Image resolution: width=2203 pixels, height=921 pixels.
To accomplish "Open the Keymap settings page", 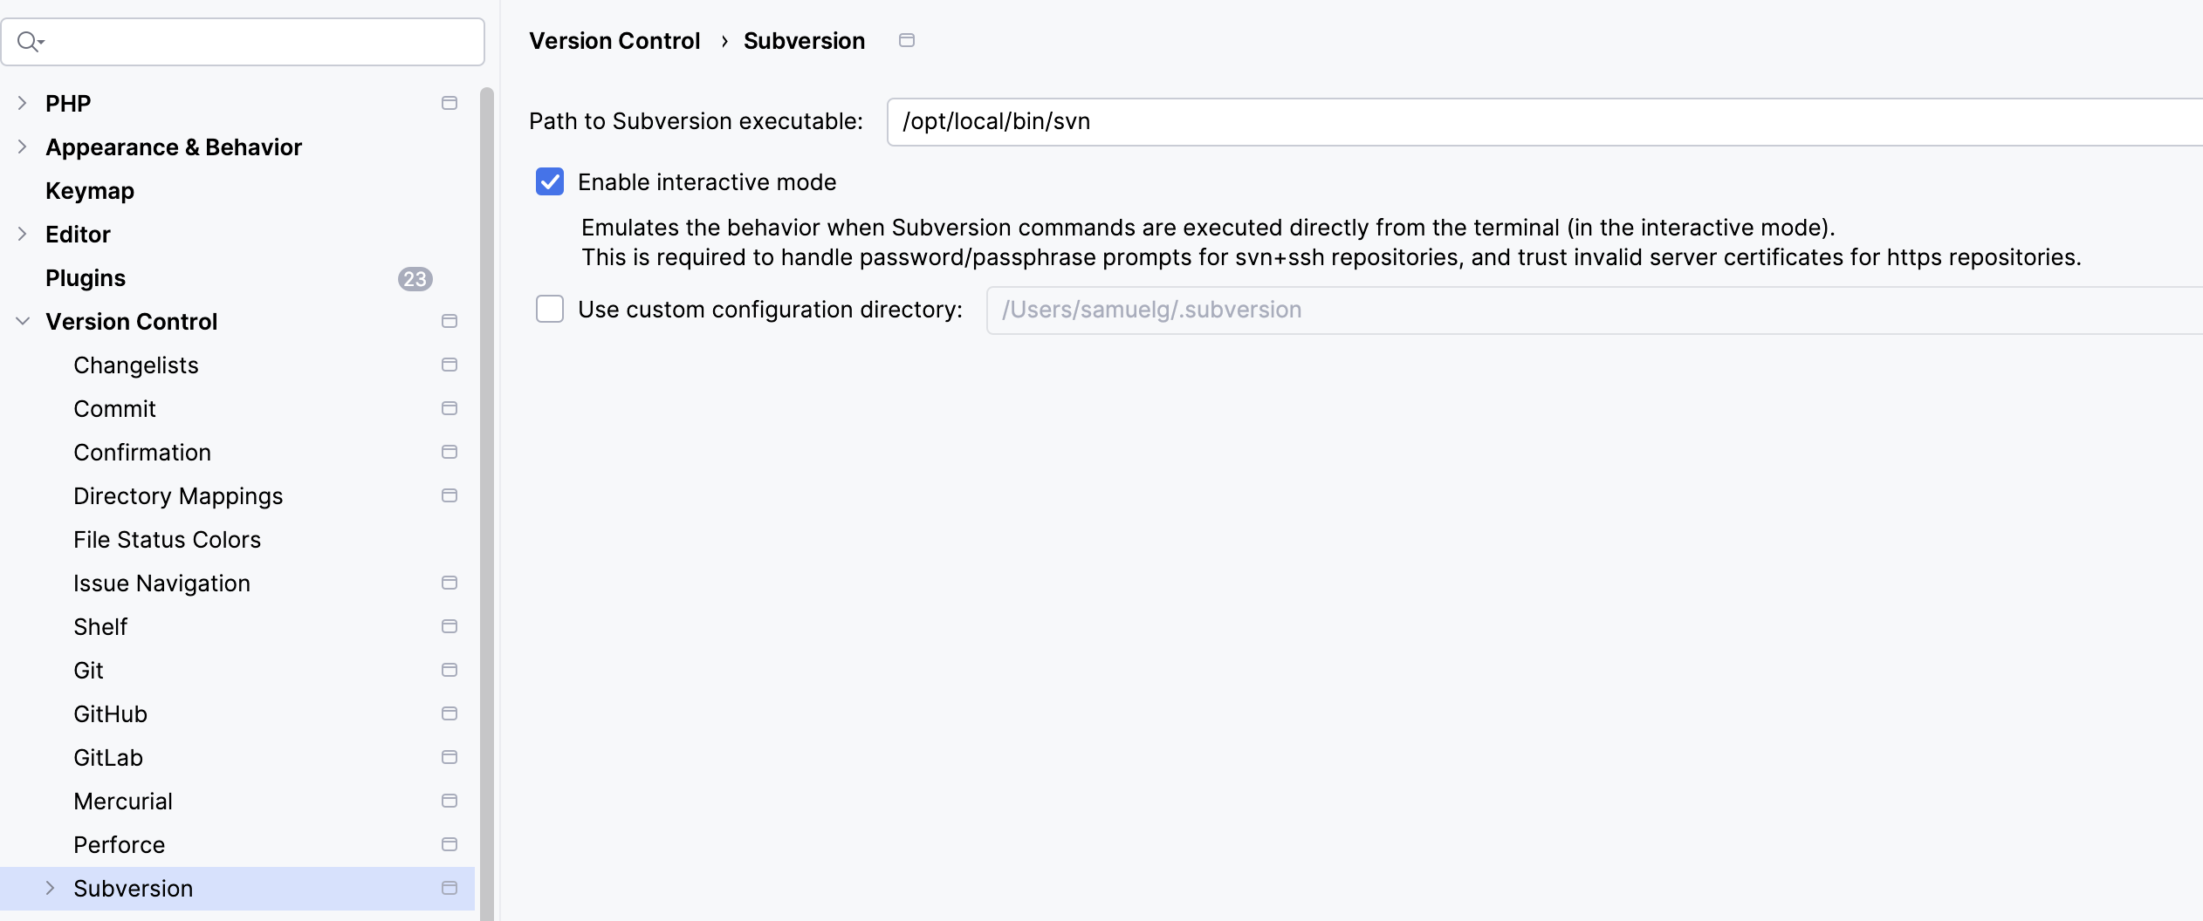I will pos(90,191).
